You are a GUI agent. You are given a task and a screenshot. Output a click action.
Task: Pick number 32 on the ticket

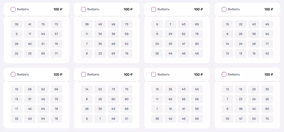click(17, 119)
